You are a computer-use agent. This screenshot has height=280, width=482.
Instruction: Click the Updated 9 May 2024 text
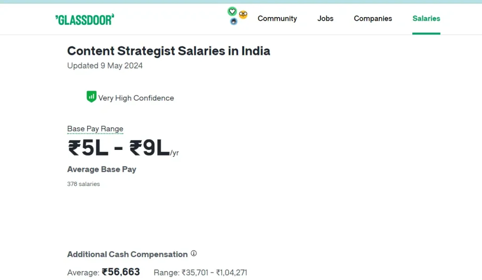point(105,66)
